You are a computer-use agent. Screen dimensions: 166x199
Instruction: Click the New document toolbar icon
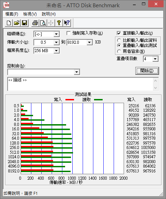9,23
